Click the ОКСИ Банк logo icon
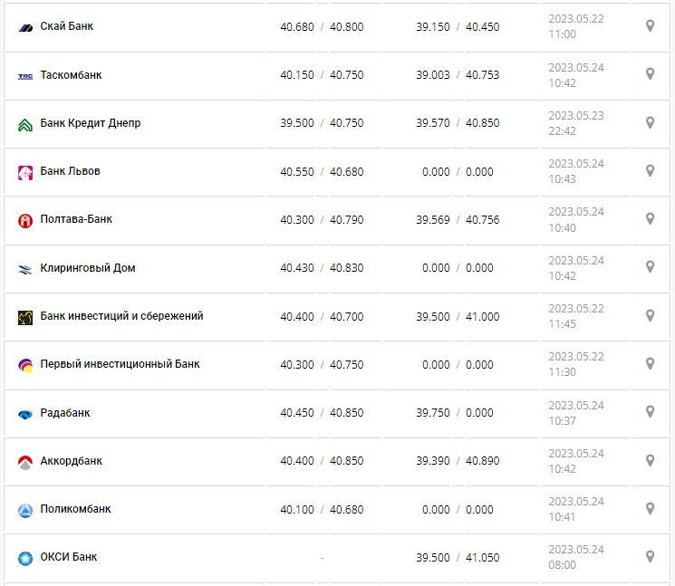The image size is (675, 586). click(x=25, y=558)
